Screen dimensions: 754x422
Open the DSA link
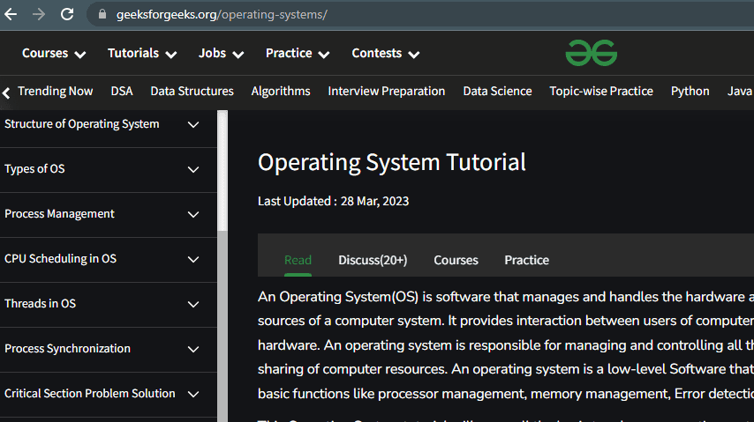click(122, 92)
